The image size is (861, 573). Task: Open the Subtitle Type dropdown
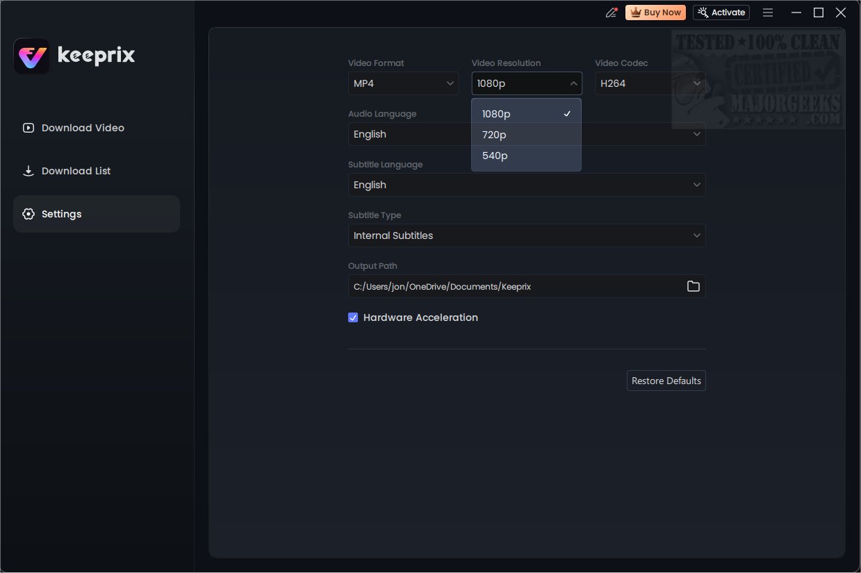tap(526, 235)
